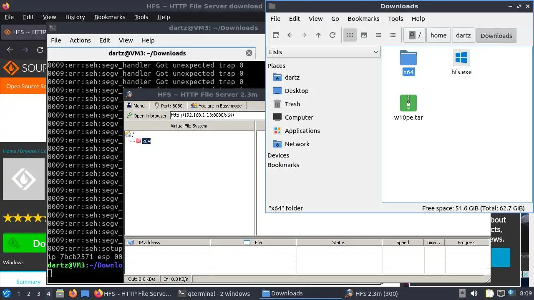Close the dartz@VM3 terminal tab
534x300 pixels.
click(249, 53)
